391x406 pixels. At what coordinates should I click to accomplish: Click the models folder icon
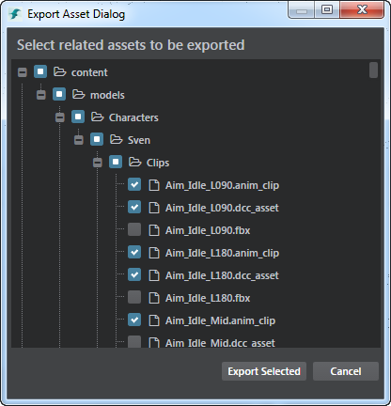[78, 94]
